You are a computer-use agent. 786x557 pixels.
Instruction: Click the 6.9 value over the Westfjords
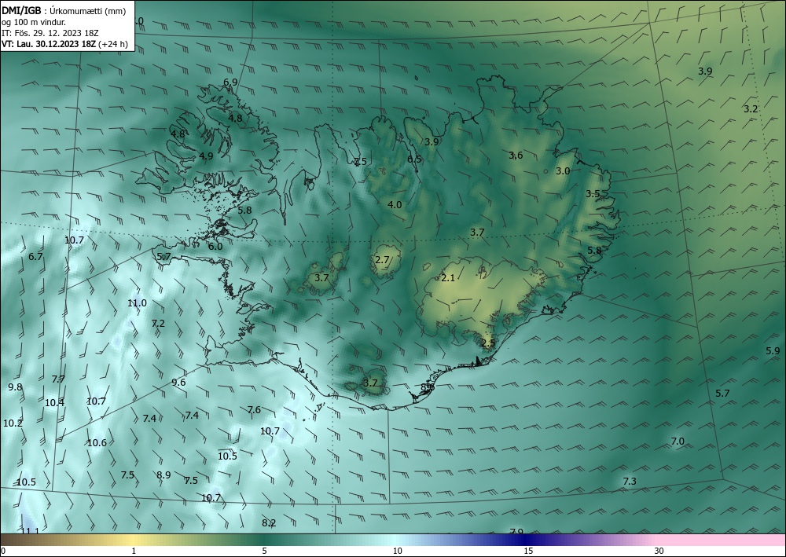(x=230, y=82)
